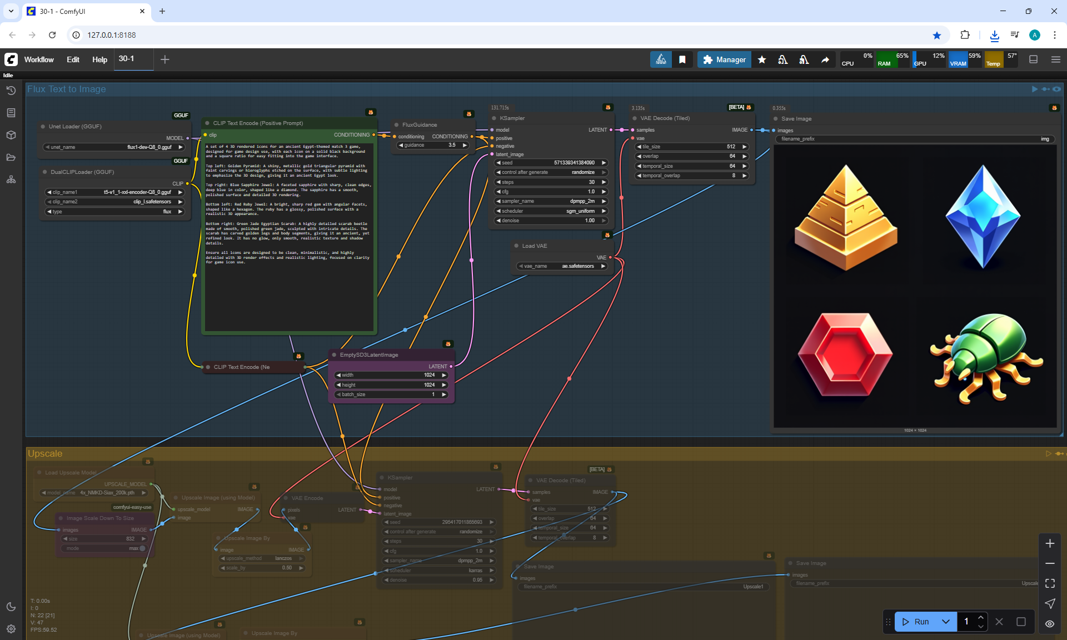Image resolution: width=1067 pixels, height=640 pixels.
Task: Open the Workflow menu
Action: click(x=39, y=59)
